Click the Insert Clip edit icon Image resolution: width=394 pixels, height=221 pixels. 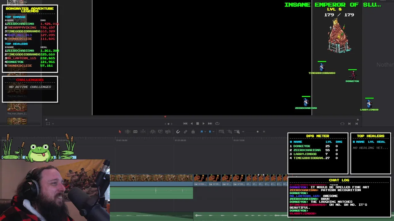point(153,132)
